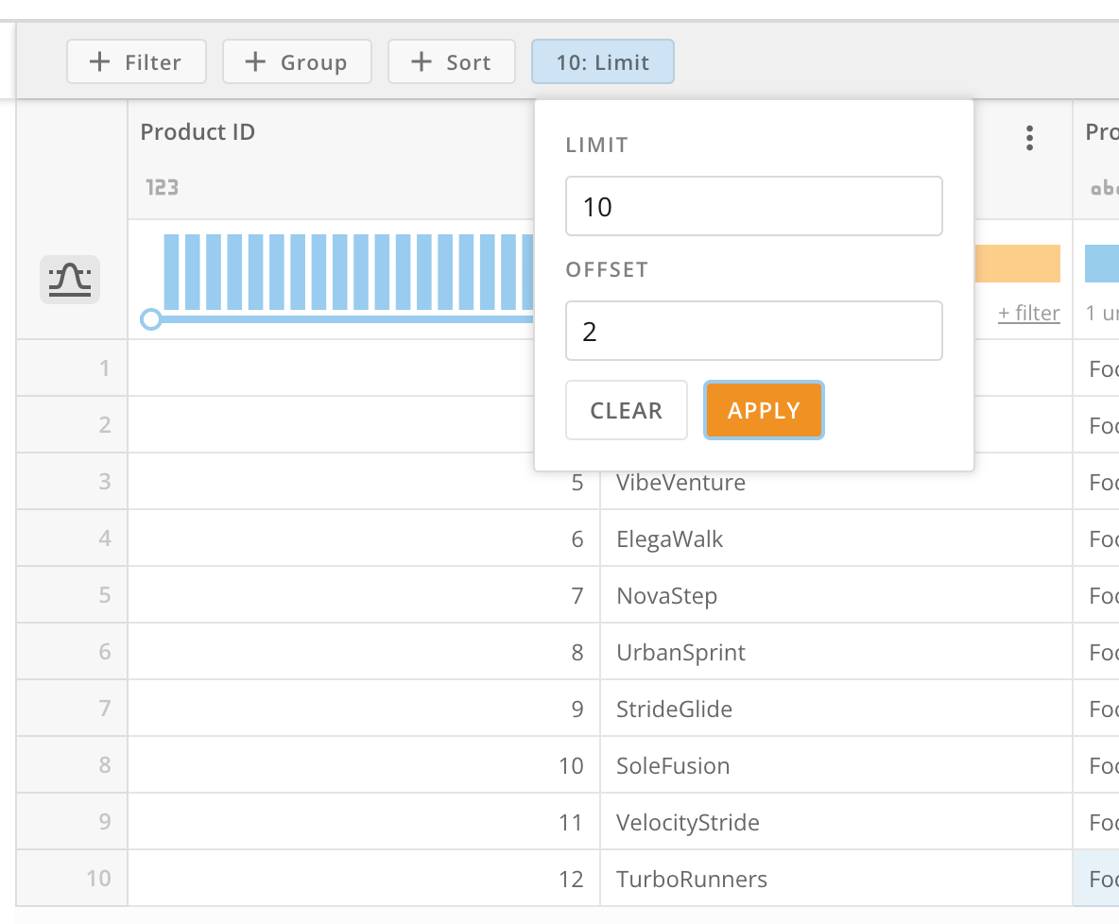The height and width of the screenshot is (924, 1119).
Task: Clear the current limit settings
Action: [626, 410]
